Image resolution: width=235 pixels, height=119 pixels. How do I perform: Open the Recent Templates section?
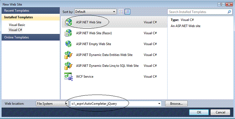[30, 11]
